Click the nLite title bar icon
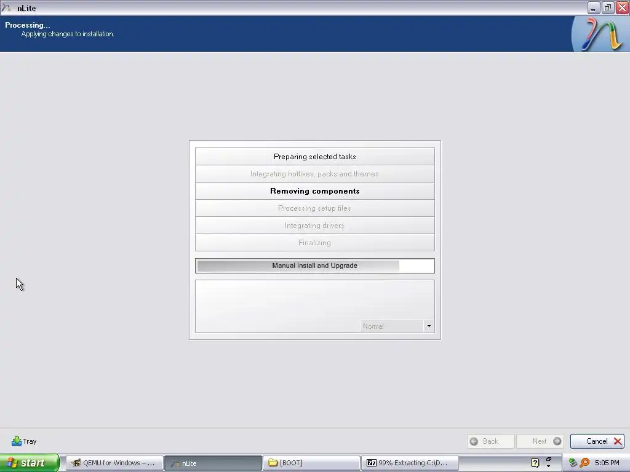Screen dimensions: 630x472 (6, 7)
